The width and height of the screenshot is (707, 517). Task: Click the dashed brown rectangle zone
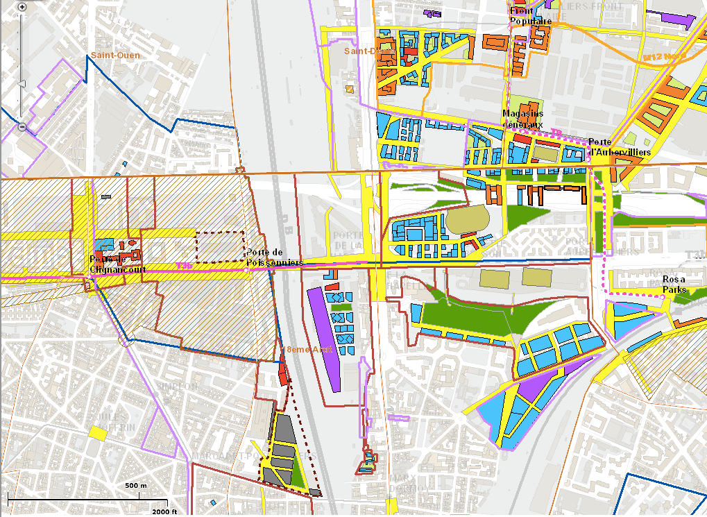(221, 247)
